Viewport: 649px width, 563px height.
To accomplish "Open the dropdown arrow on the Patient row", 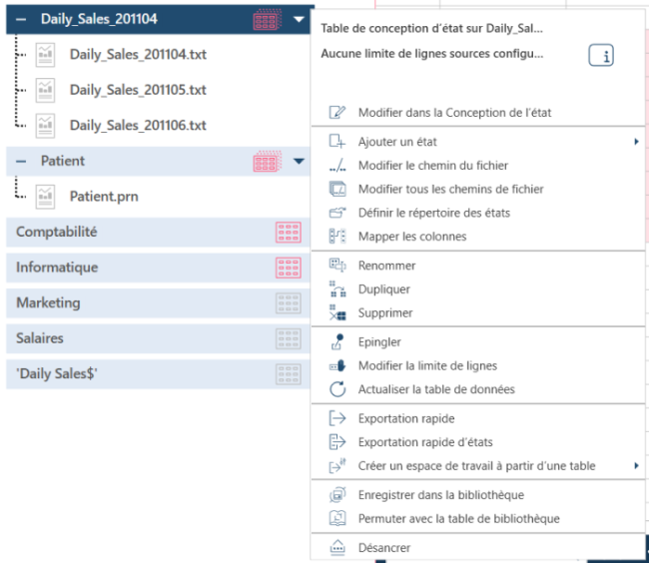I will coord(301,161).
